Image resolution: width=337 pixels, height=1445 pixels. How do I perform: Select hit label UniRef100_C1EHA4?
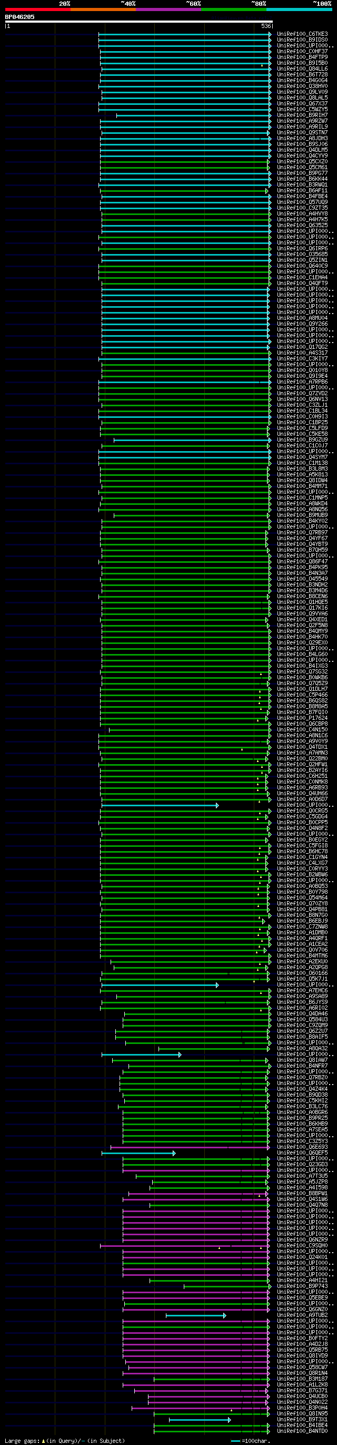click(302, 278)
